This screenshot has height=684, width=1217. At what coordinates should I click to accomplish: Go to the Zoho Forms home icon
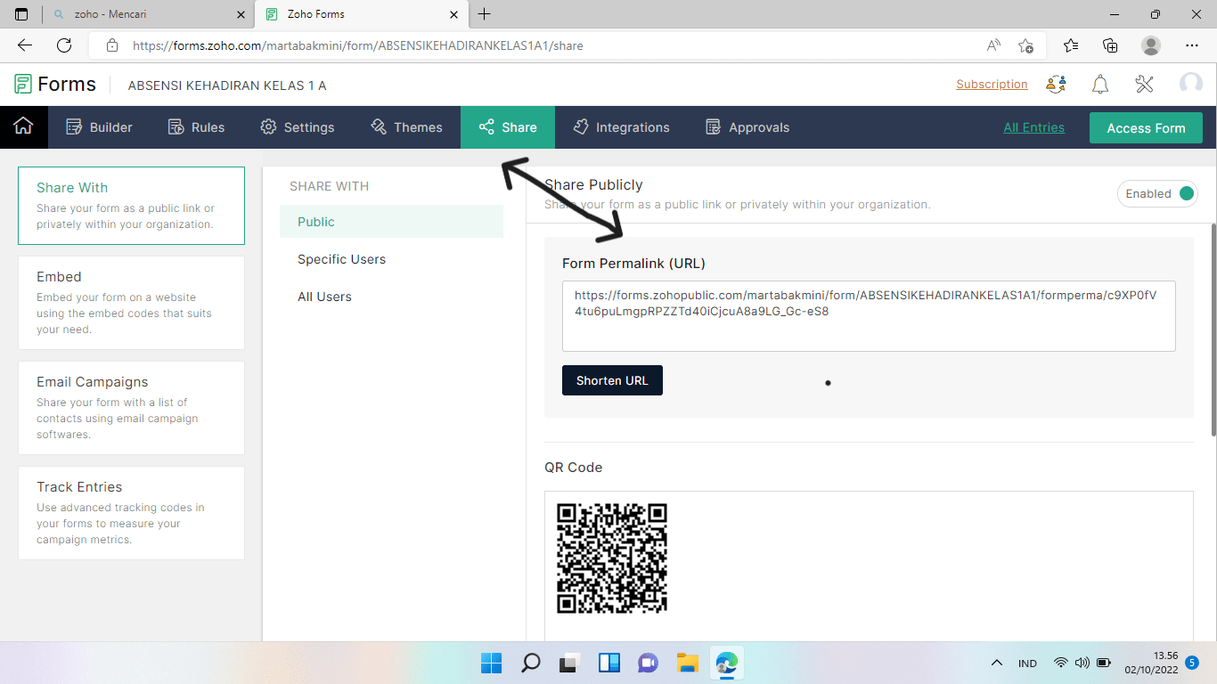[23, 127]
